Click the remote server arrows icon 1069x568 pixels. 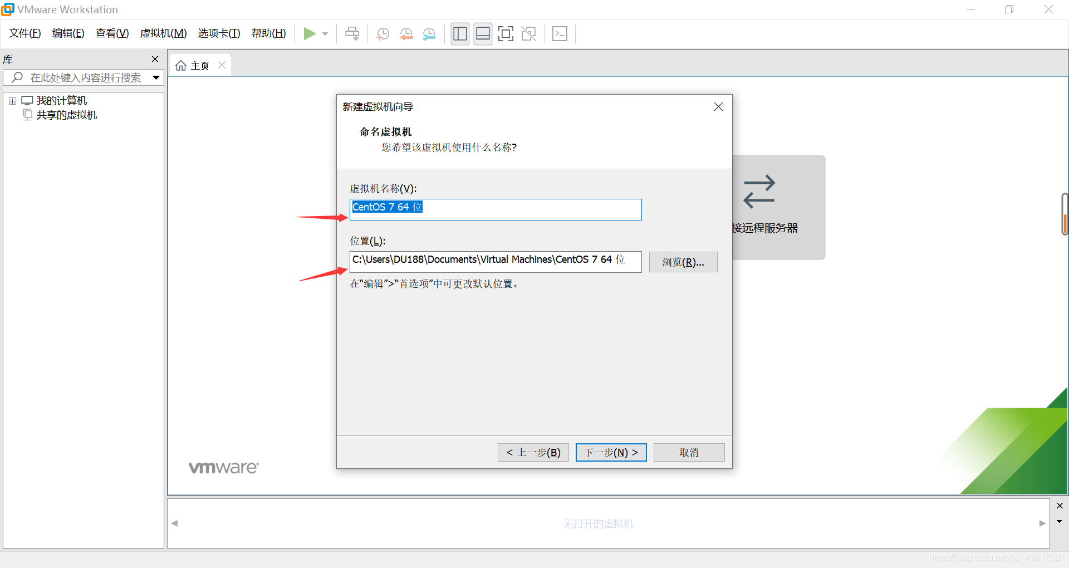pyautogui.click(x=759, y=192)
